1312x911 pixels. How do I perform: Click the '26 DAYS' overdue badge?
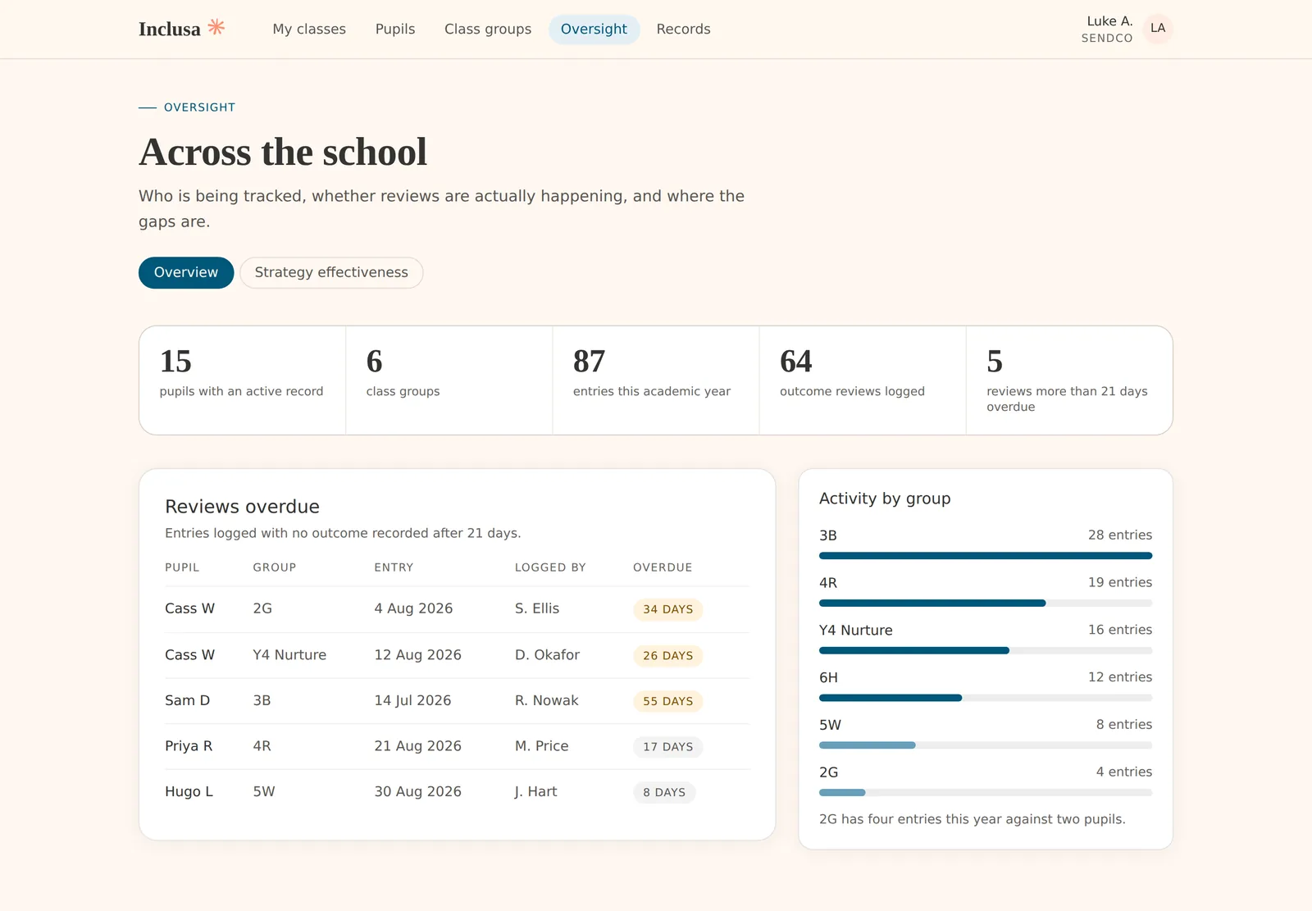[667, 655]
